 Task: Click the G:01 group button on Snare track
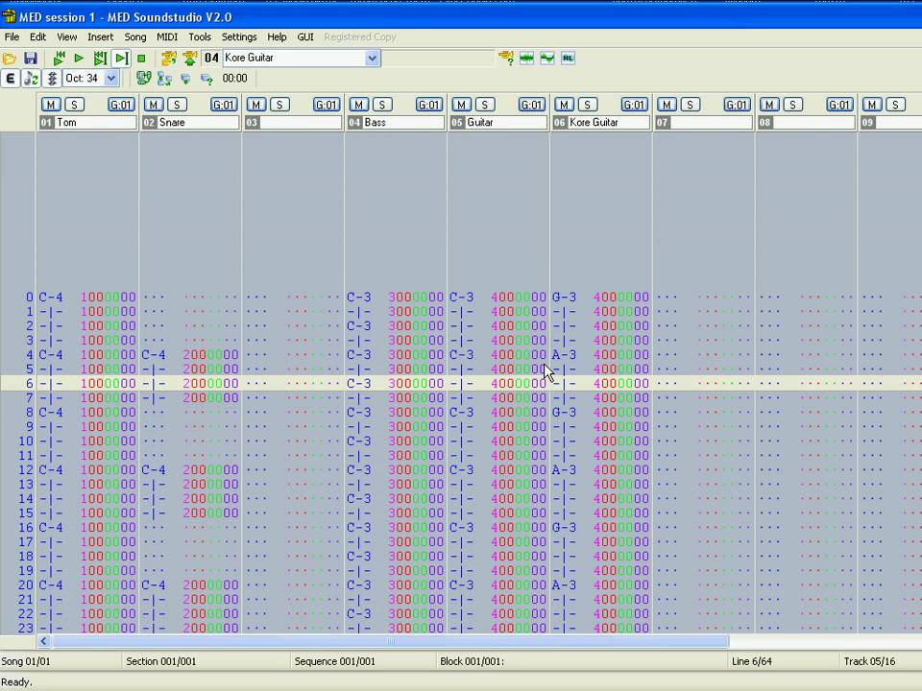point(224,105)
